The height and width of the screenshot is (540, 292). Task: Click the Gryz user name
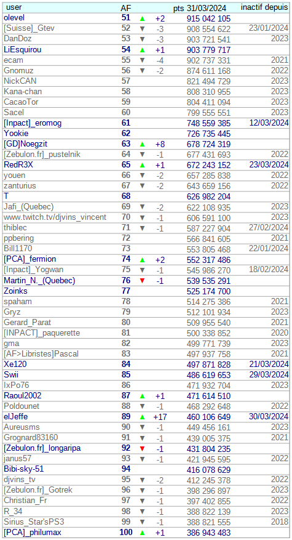[12, 312]
